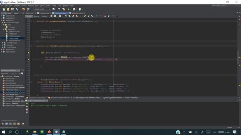Toggle fourth filter button at Navigator bottom

(14, 124)
